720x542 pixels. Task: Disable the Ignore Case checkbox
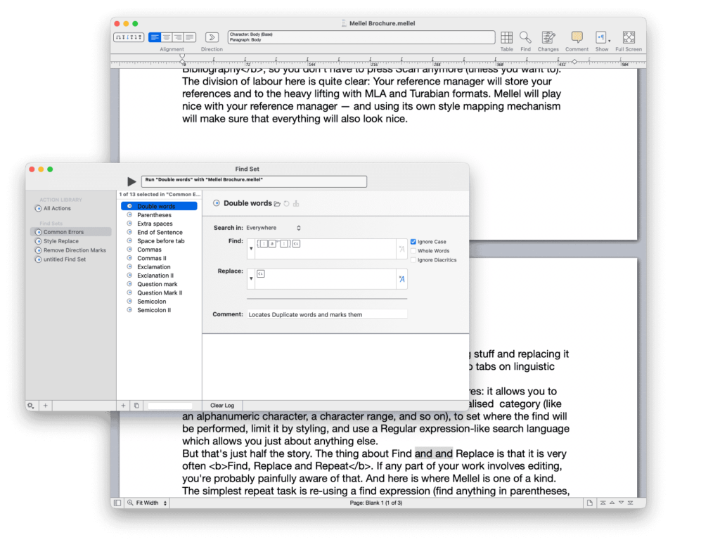click(x=413, y=241)
